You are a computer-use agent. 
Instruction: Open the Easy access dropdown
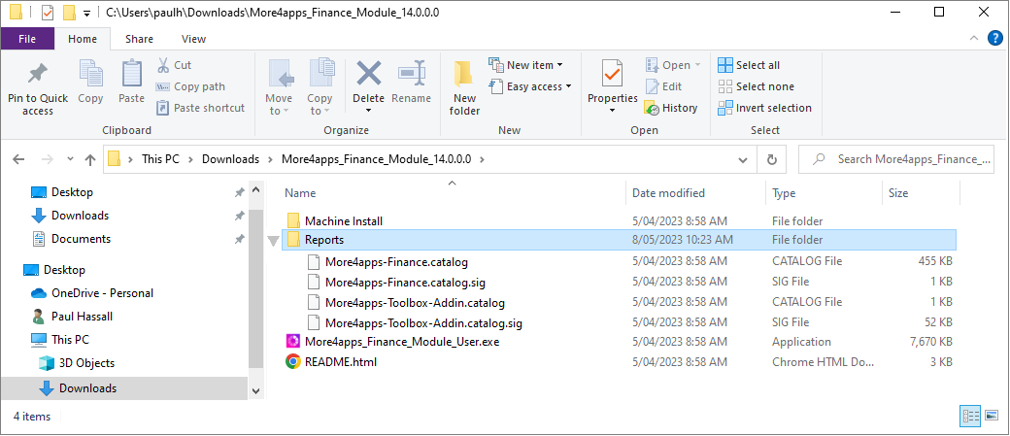[x=530, y=86]
